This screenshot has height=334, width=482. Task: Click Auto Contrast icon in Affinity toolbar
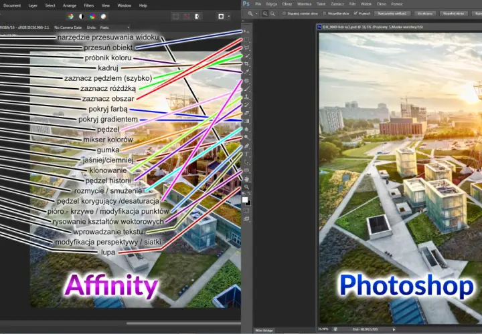(x=82, y=16)
